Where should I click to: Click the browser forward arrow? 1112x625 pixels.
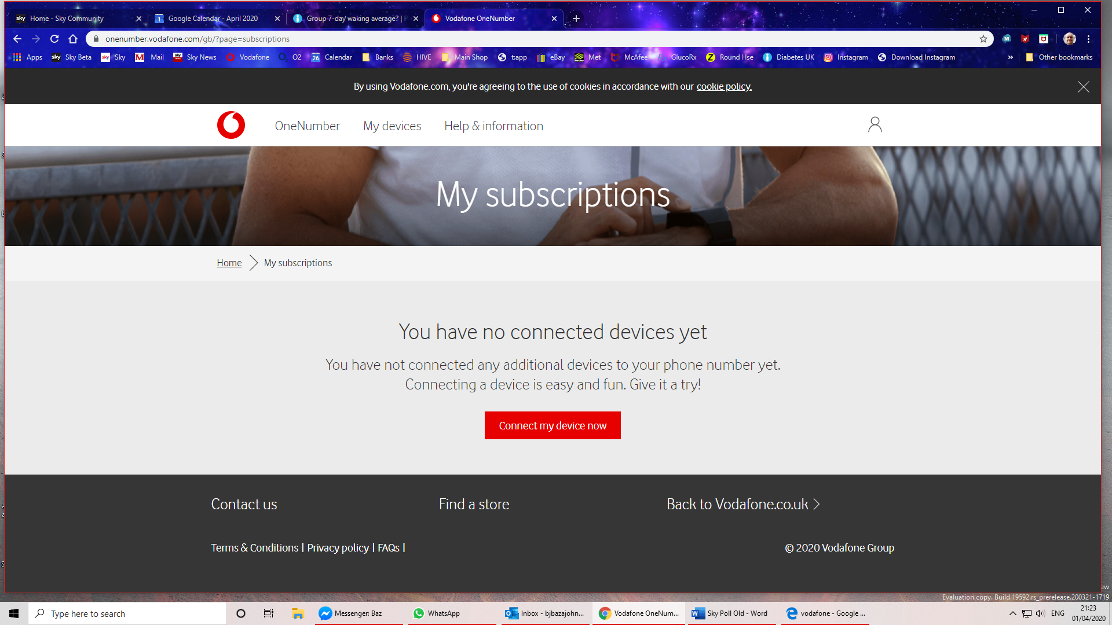(36, 39)
